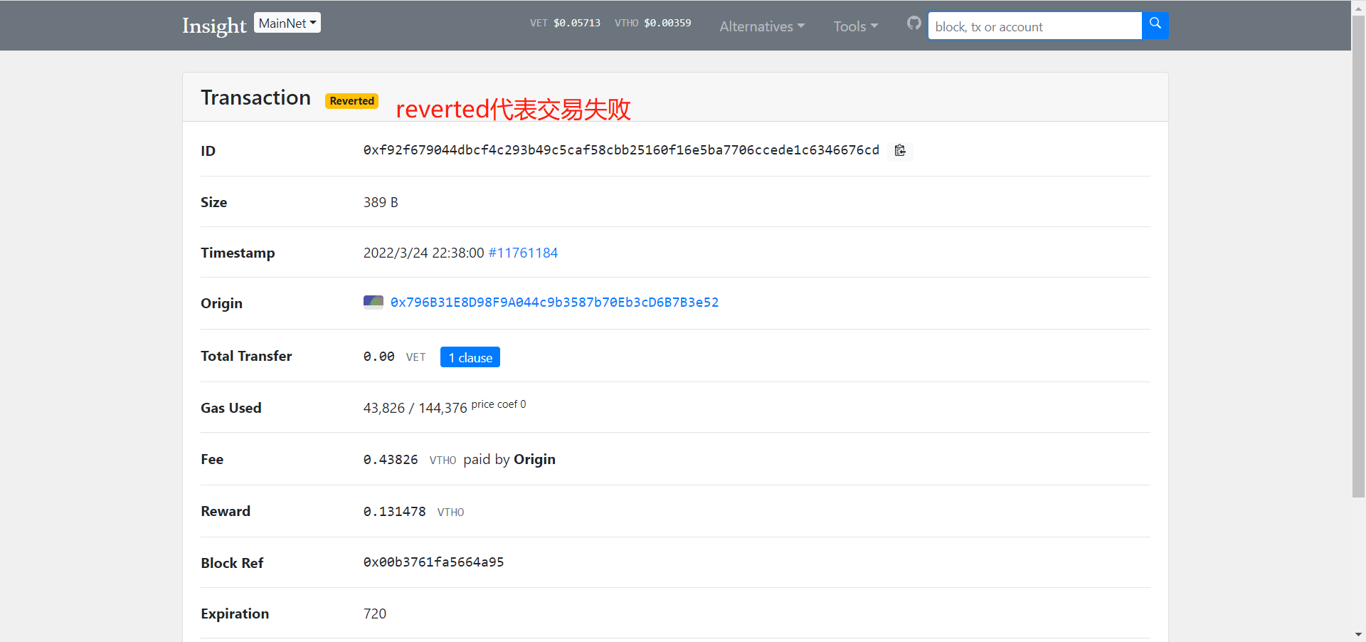The image size is (1366, 642).
Task: Click the scrollbar down arrow
Action: [x=1358, y=634]
